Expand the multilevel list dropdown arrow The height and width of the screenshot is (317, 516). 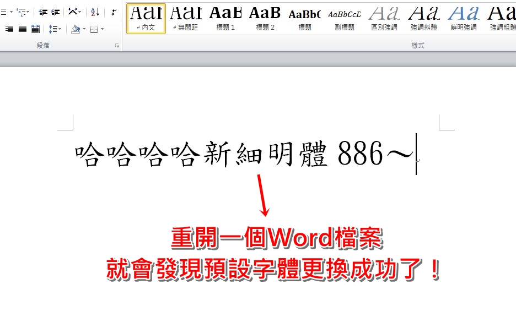(28, 12)
